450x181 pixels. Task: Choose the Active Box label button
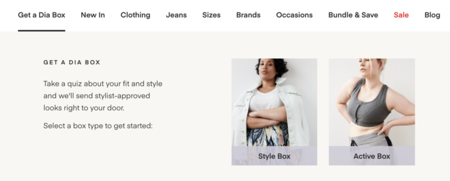[x=372, y=156]
